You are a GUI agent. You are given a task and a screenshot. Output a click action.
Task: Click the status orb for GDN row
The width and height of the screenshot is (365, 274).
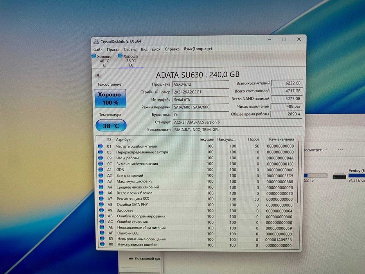(101, 169)
